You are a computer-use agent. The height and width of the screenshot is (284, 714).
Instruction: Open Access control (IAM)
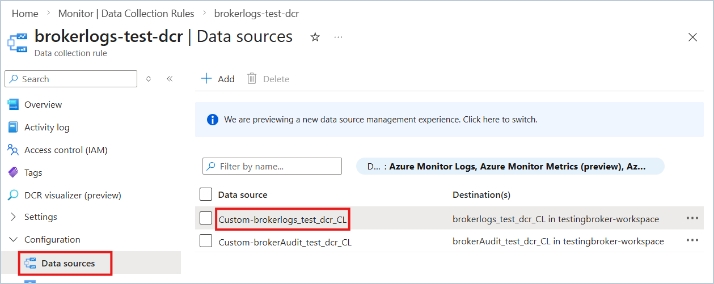66,150
